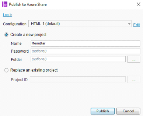Screen dimensions: 143x116
Task: Cancel the publish dialog
Action: pyautogui.click(x=128, y=111)
